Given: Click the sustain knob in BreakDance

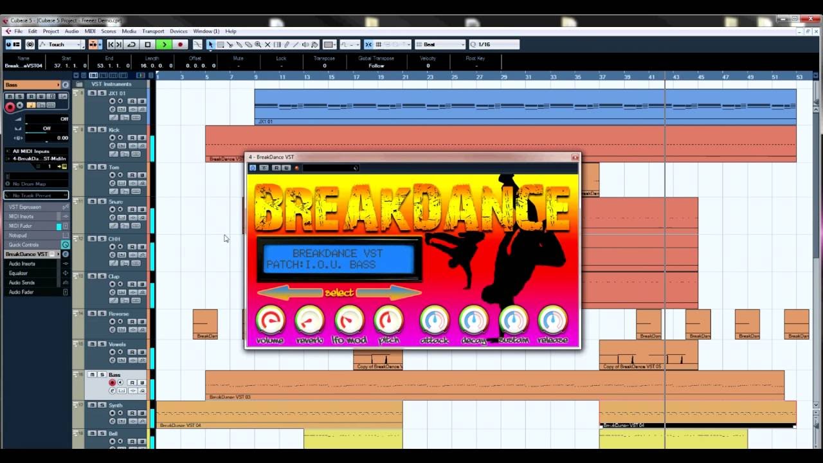Looking at the screenshot, I should point(514,320).
